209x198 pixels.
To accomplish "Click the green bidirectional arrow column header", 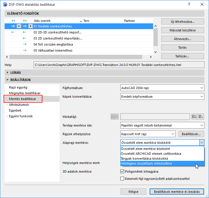I will tap(25, 21).
